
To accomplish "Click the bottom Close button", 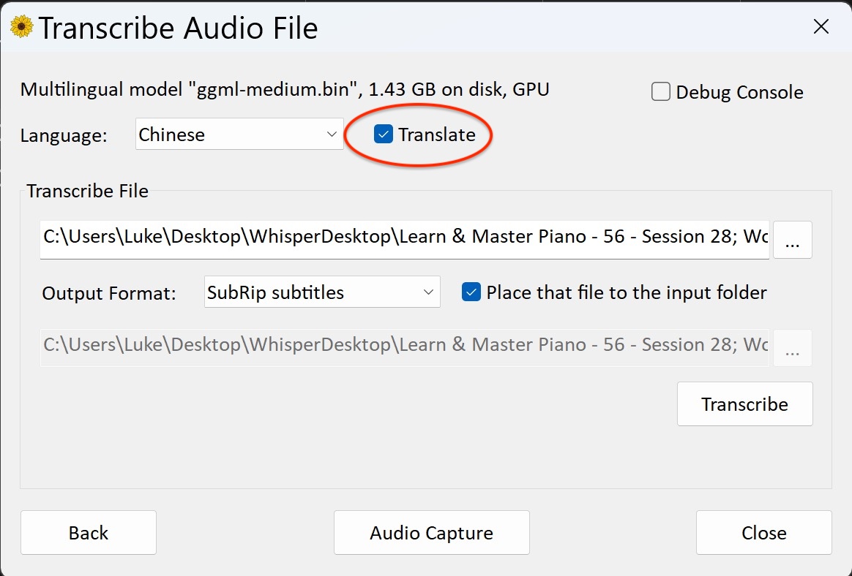I will pos(763,533).
